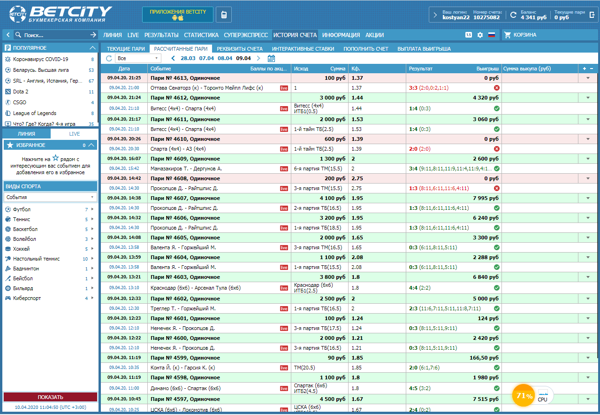
Task: Click the balance refresh icon
Action: click(x=513, y=15)
